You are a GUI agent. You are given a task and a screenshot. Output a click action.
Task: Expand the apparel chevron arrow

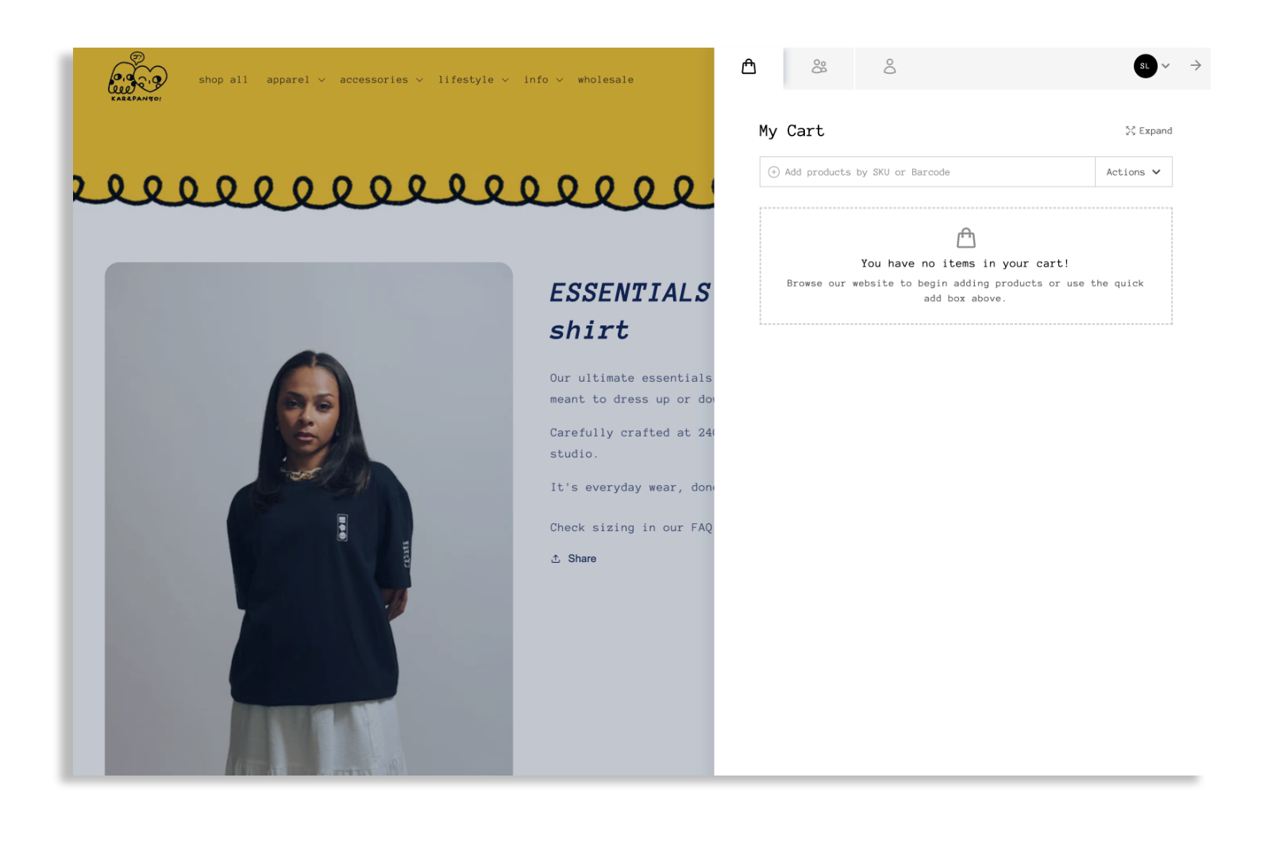[x=322, y=80]
